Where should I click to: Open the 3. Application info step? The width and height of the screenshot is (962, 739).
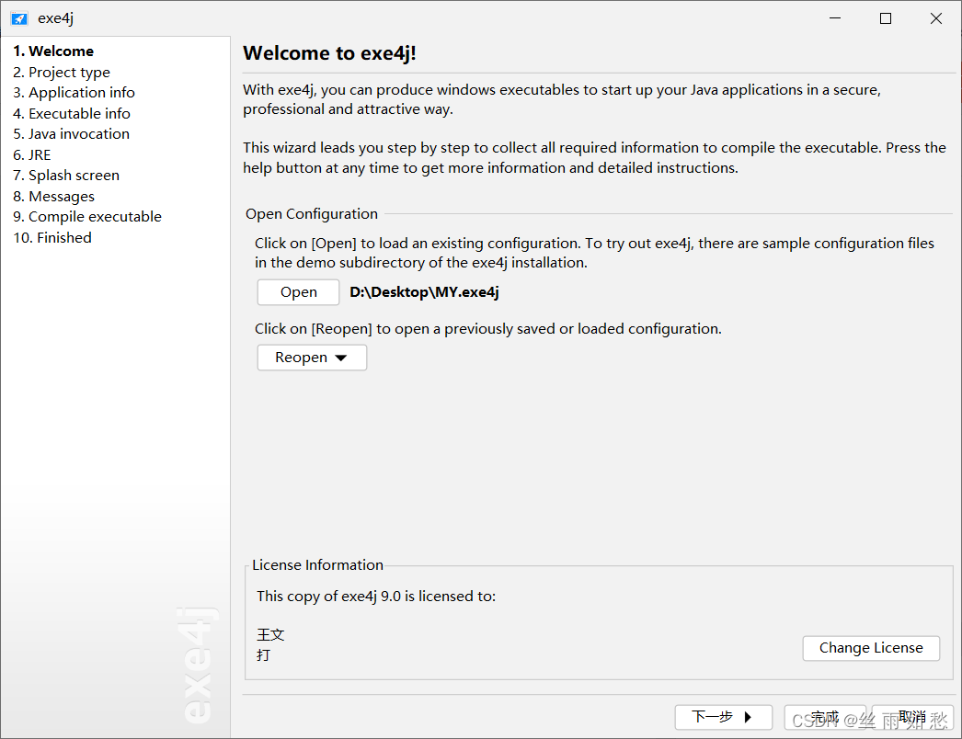pyautogui.click(x=74, y=93)
